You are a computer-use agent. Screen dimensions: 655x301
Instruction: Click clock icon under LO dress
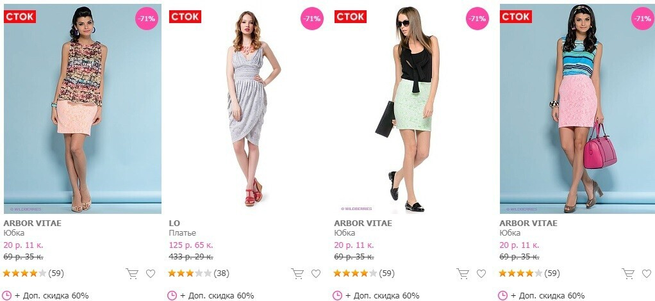click(172, 296)
